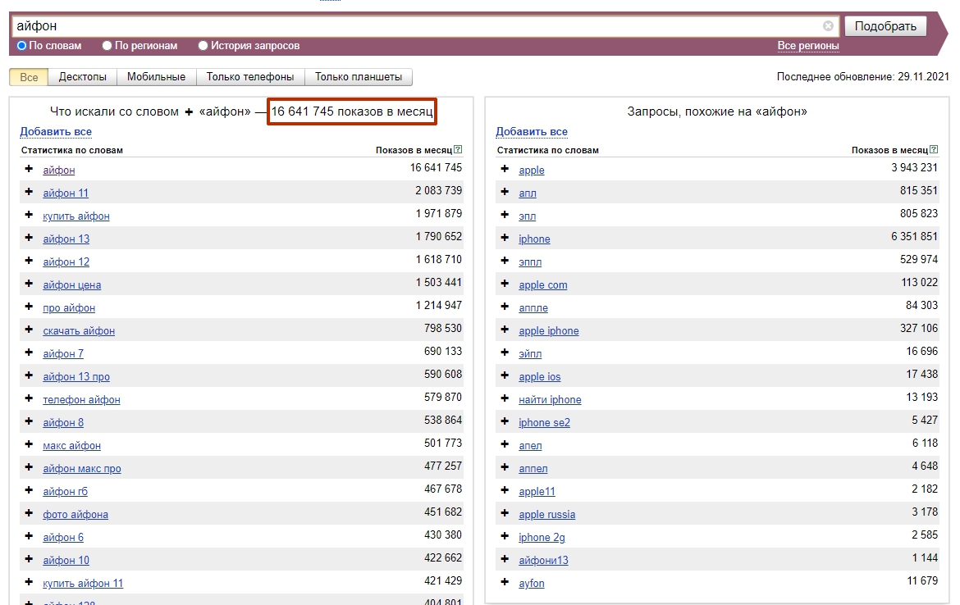Follow the 'аппле' query link
Image resolution: width=960 pixels, height=605 pixels.
click(533, 308)
